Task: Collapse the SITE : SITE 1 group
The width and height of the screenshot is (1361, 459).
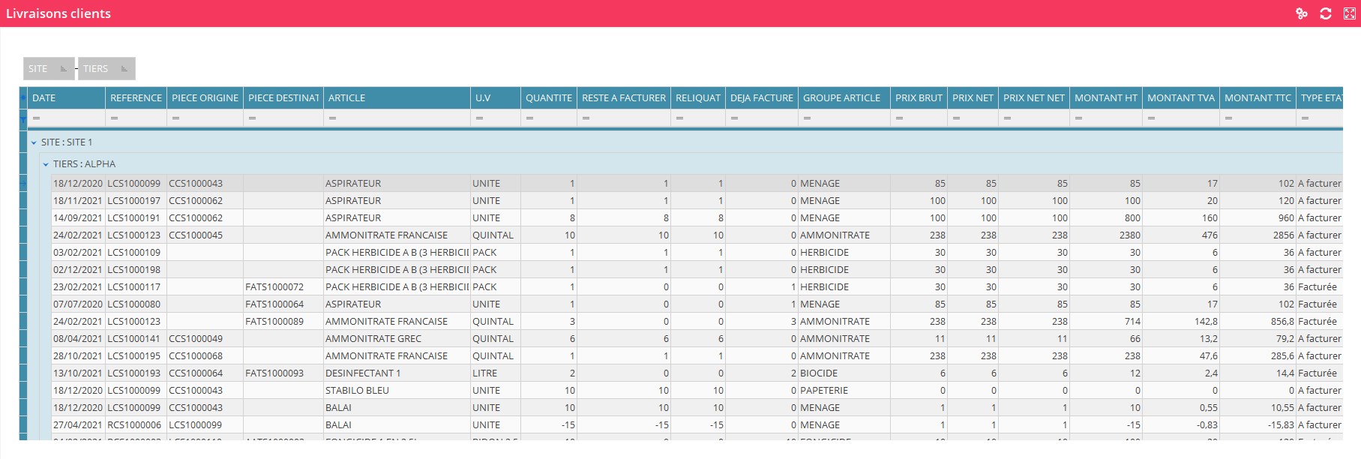Action: (x=34, y=142)
